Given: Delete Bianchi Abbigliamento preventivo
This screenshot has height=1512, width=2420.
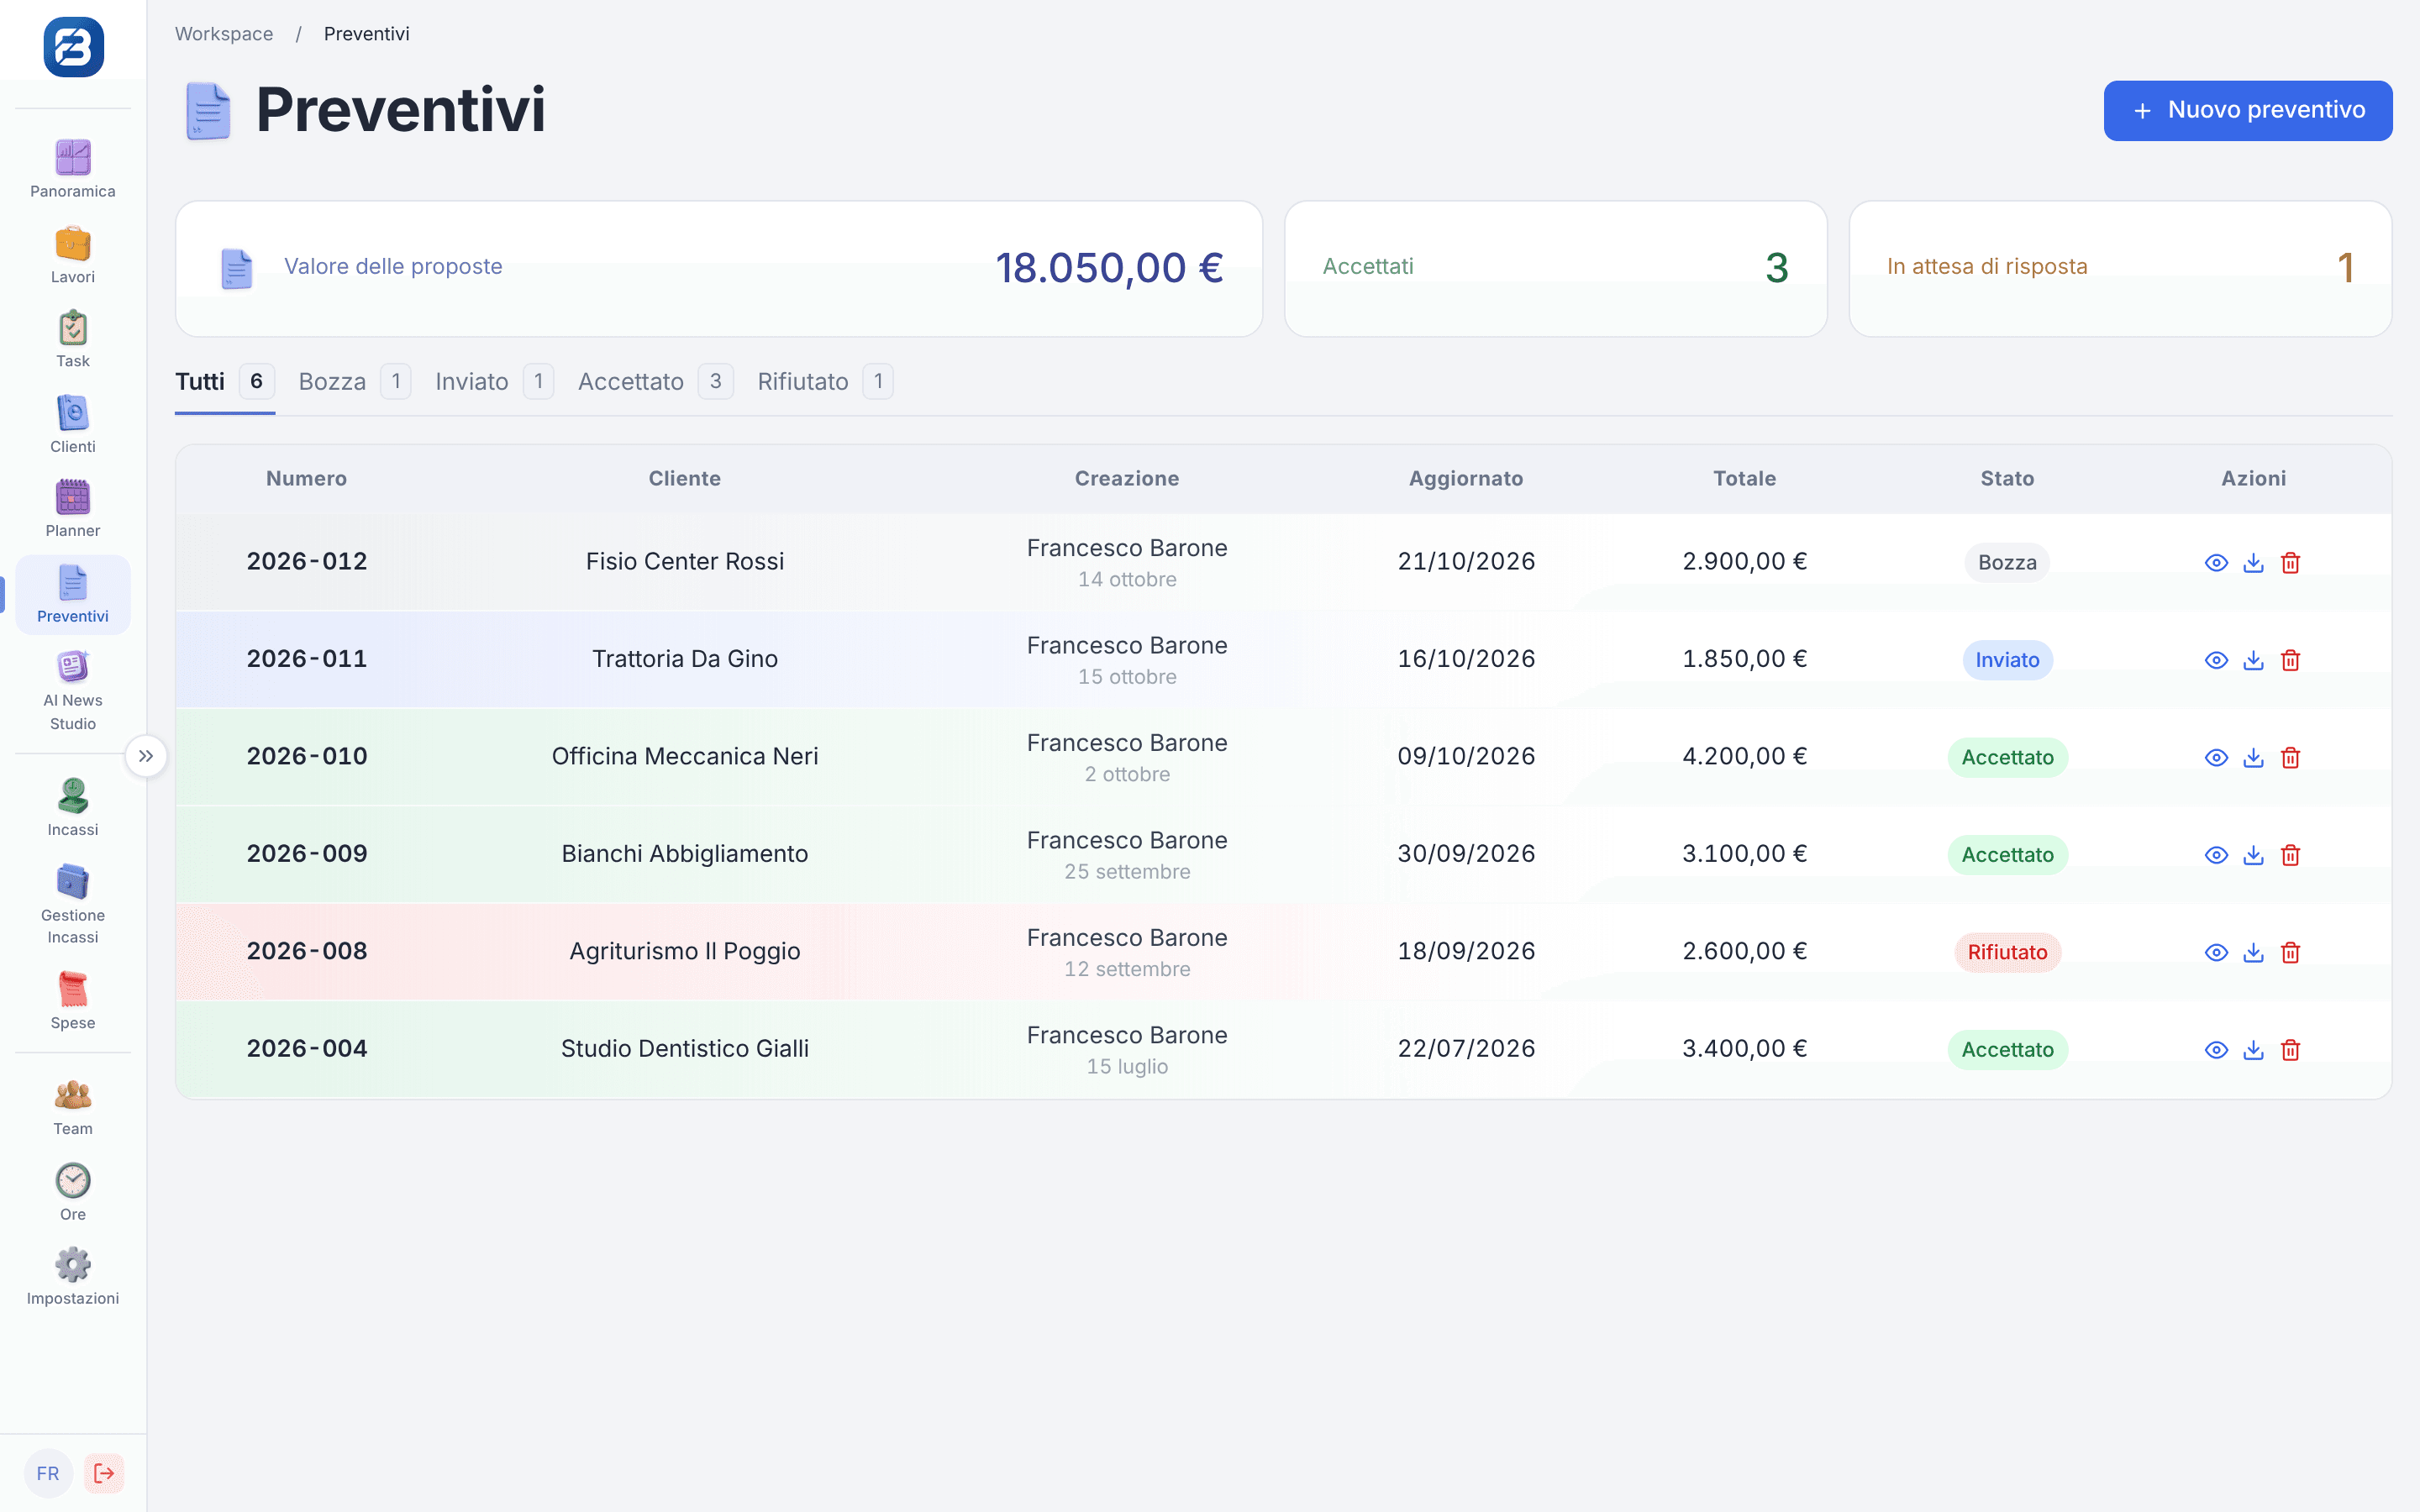Looking at the screenshot, I should point(2290,855).
